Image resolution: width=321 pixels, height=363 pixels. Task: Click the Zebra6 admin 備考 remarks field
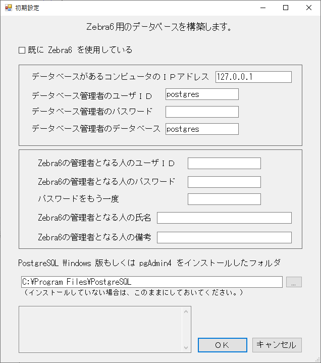[x=224, y=237]
